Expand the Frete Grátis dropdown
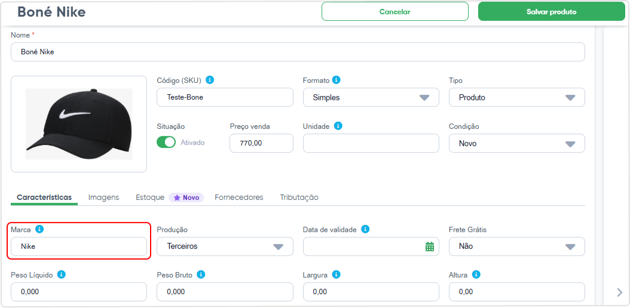Screen dimensions: 630x308 click(516, 247)
